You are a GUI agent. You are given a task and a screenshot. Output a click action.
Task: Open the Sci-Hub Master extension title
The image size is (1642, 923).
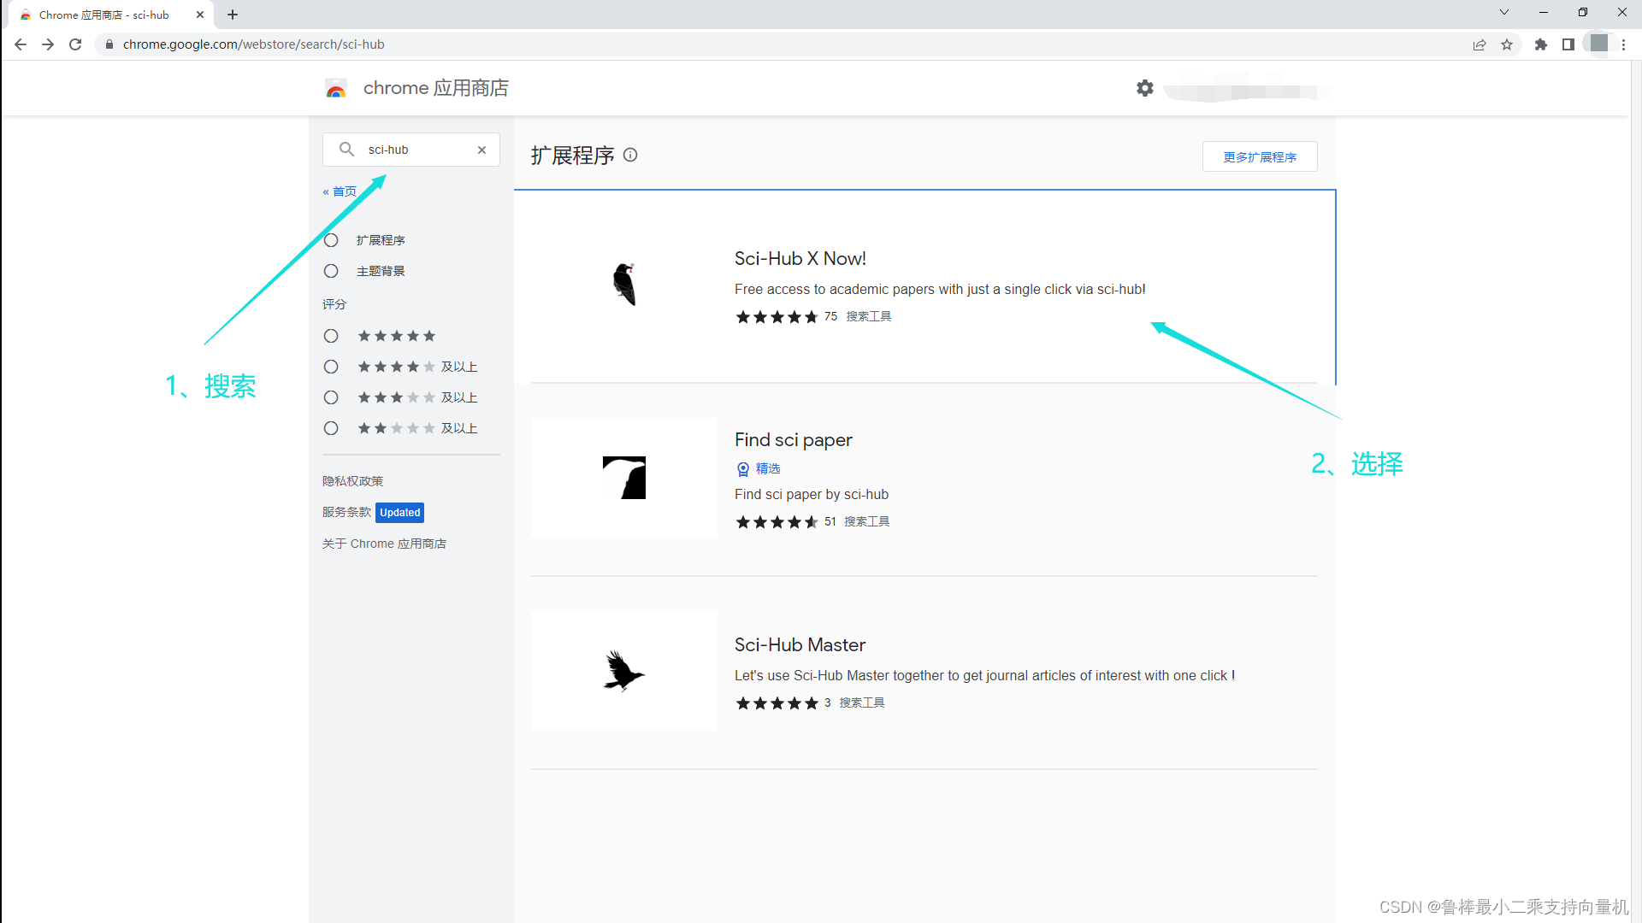click(x=800, y=644)
